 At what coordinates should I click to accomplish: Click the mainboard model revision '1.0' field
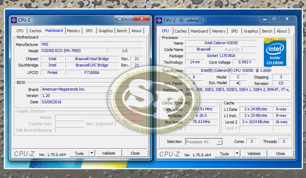[125, 51]
